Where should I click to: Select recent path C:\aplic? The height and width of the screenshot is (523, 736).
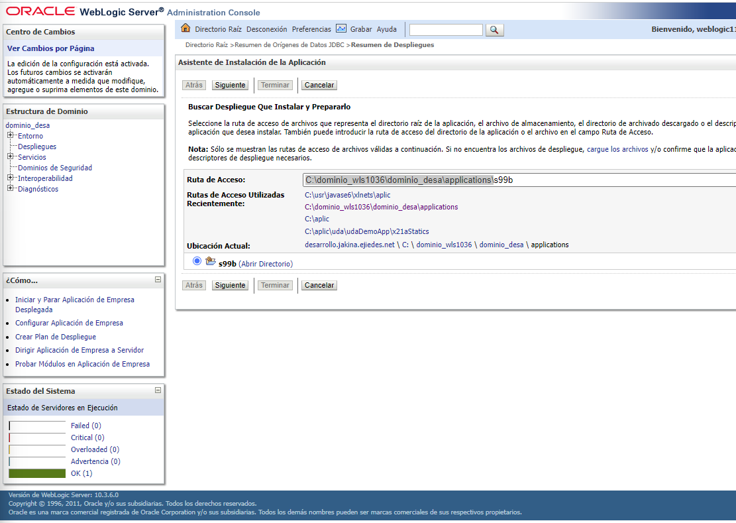pyautogui.click(x=317, y=219)
